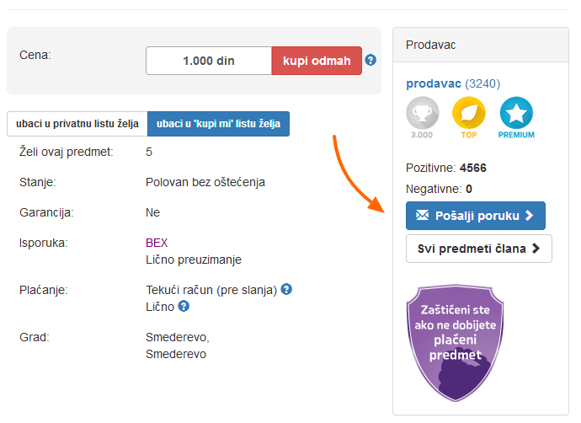Viewport: 581px width, 423px height.
Task: Send message to seller
Action: pyautogui.click(x=476, y=216)
